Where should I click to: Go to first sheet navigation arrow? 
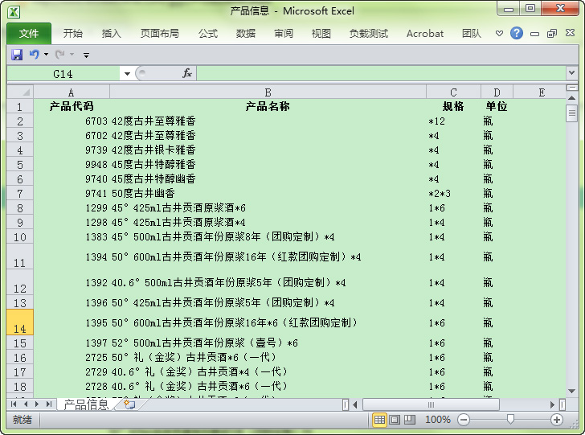(x=14, y=404)
